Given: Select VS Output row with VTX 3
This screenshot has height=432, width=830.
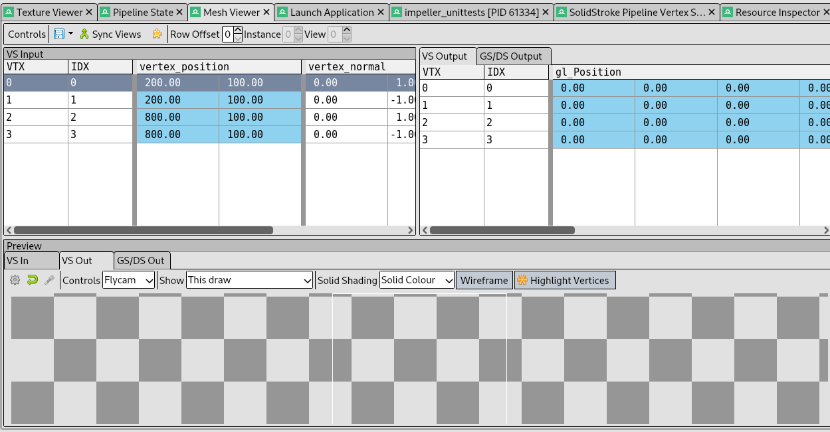Looking at the screenshot, I should coord(625,140).
